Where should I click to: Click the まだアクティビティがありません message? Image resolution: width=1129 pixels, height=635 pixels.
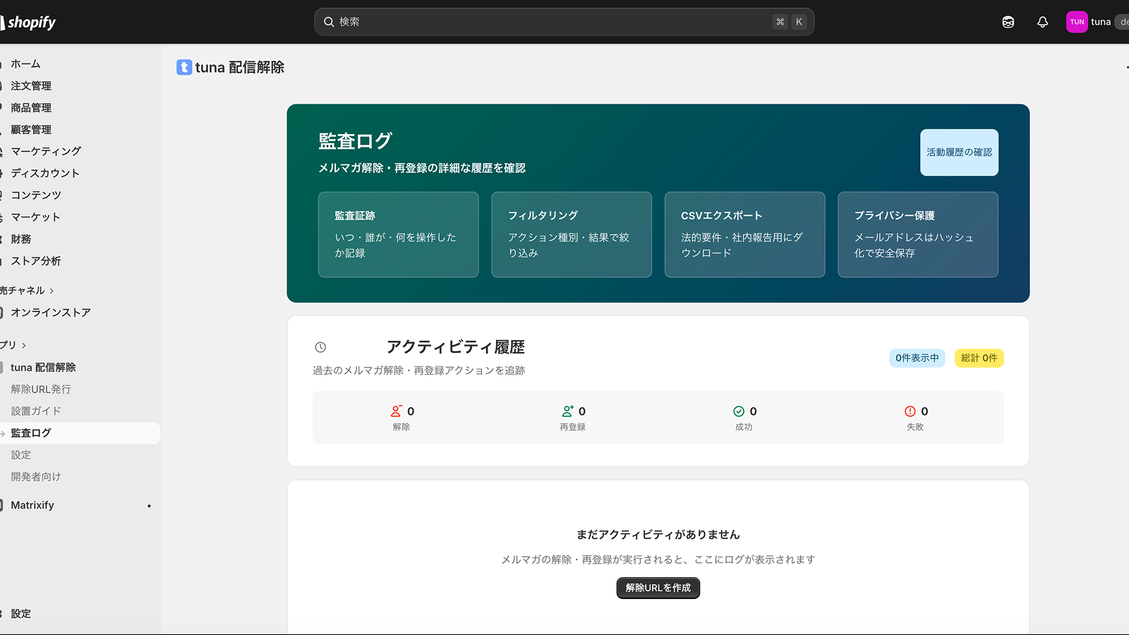(658, 535)
